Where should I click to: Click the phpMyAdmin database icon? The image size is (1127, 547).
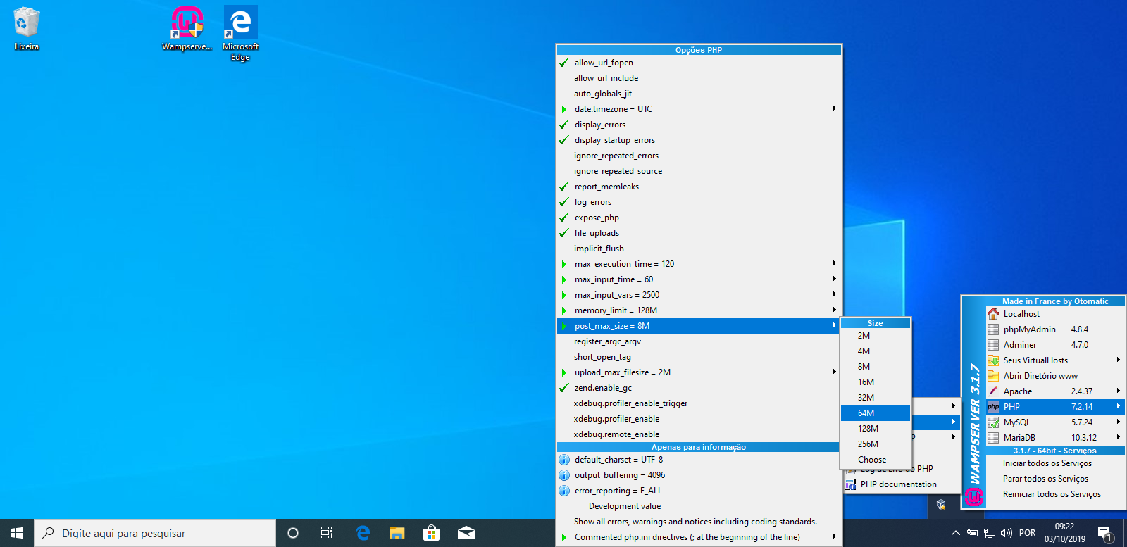[993, 329]
